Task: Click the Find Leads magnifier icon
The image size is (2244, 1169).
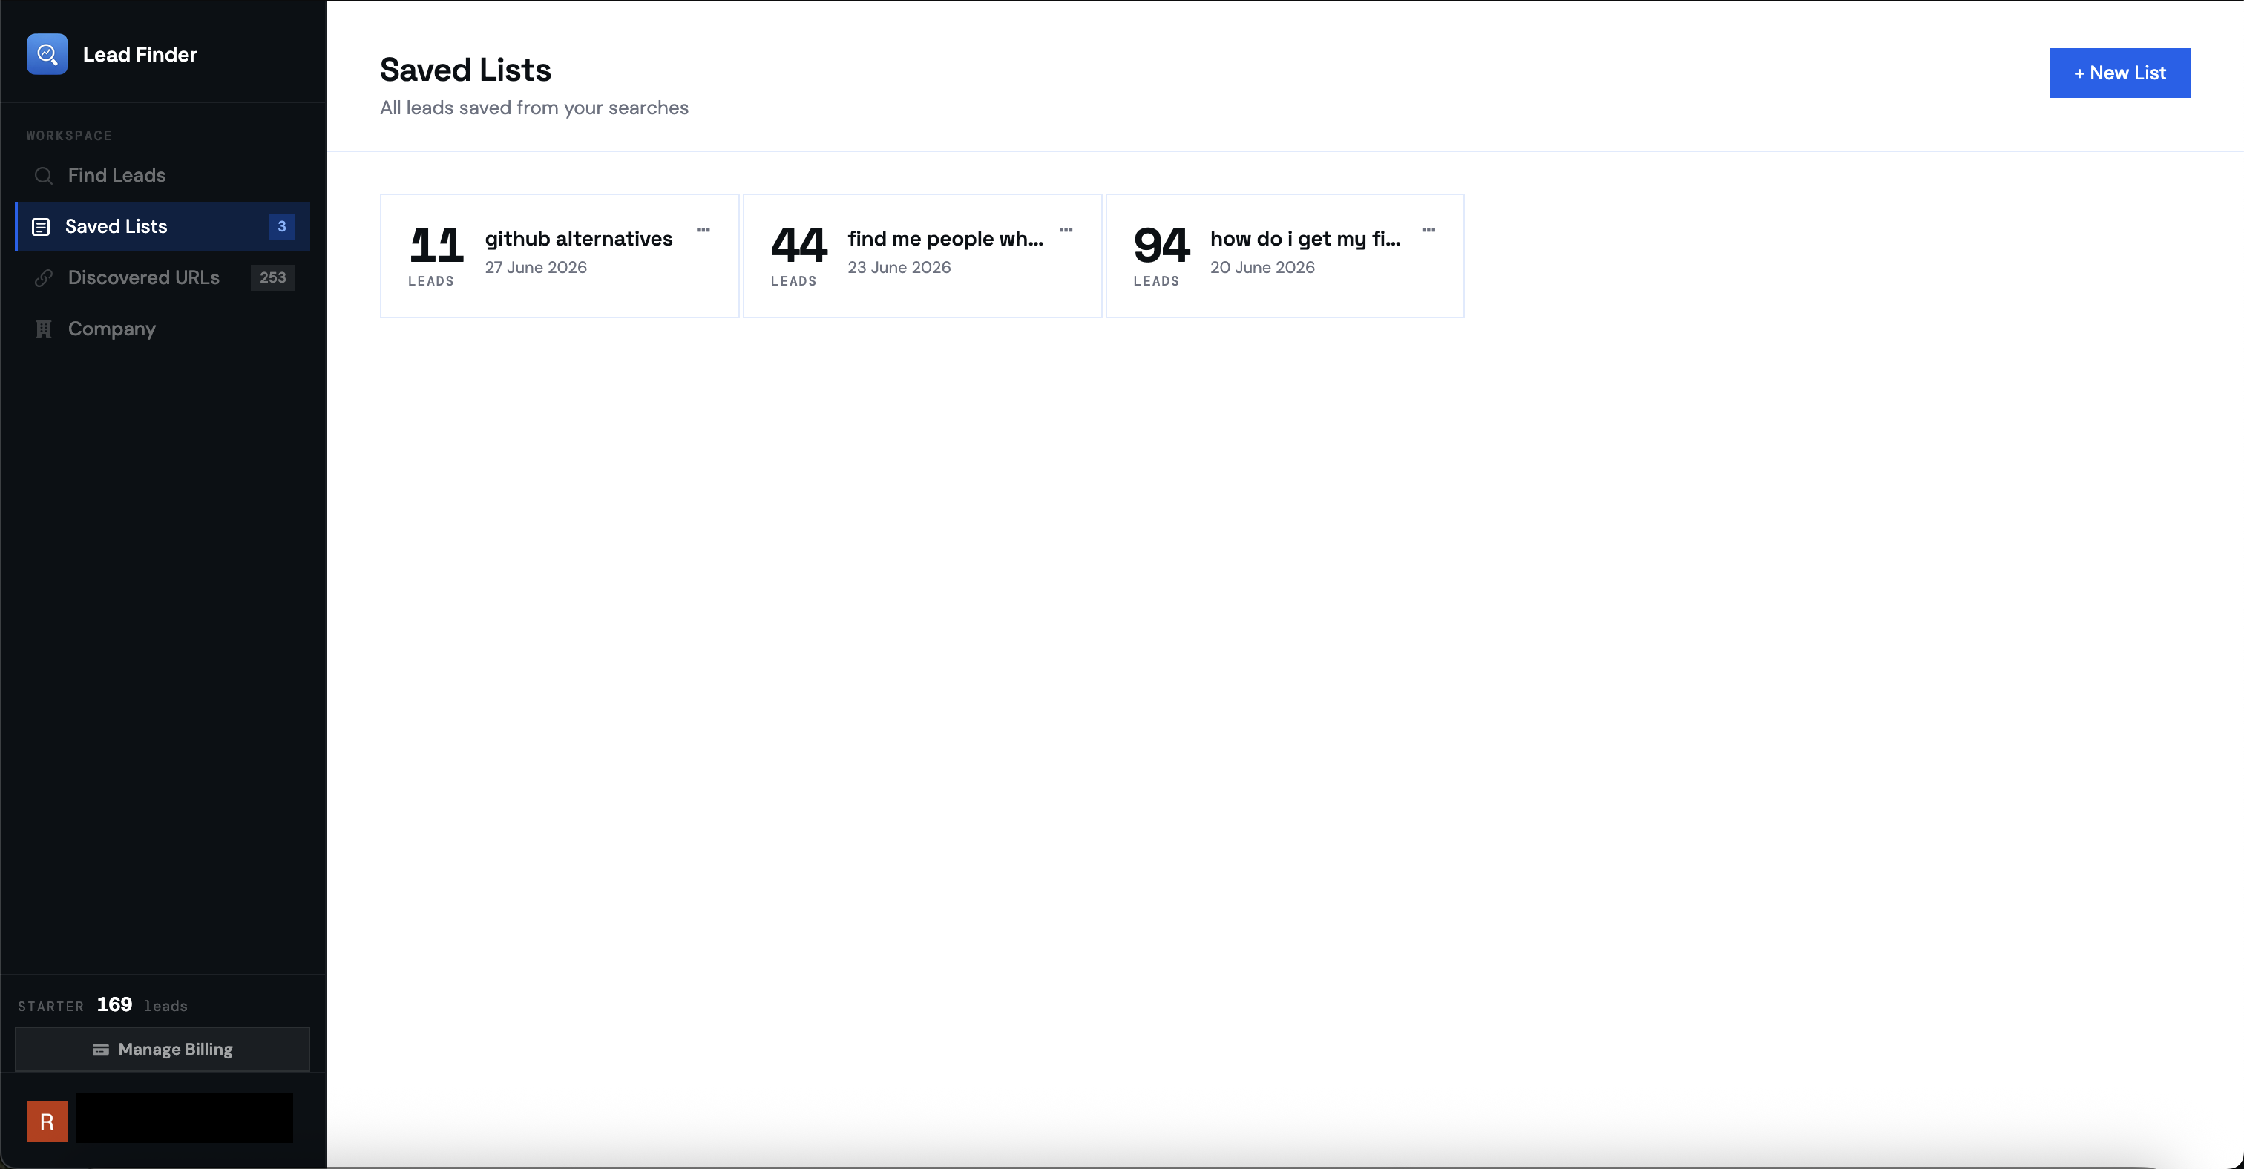Action: tap(43, 176)
